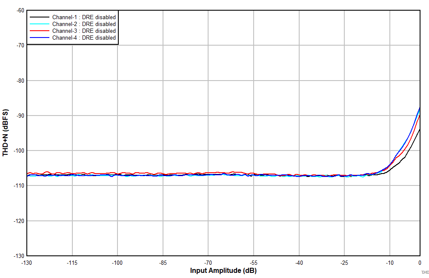The width and height of the screenshot is (429, 278).
Task: Select the 0 x-axis tick label
Action: (420, 262)
